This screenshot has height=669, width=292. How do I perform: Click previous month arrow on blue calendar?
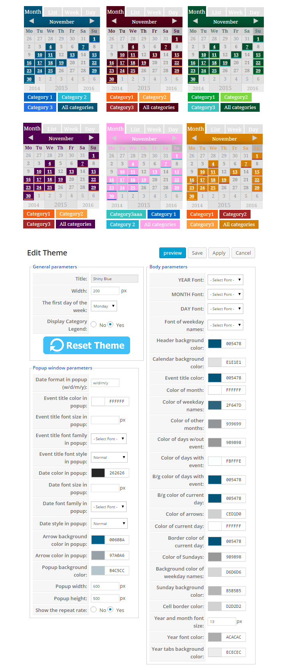click(x=32, y=21)
